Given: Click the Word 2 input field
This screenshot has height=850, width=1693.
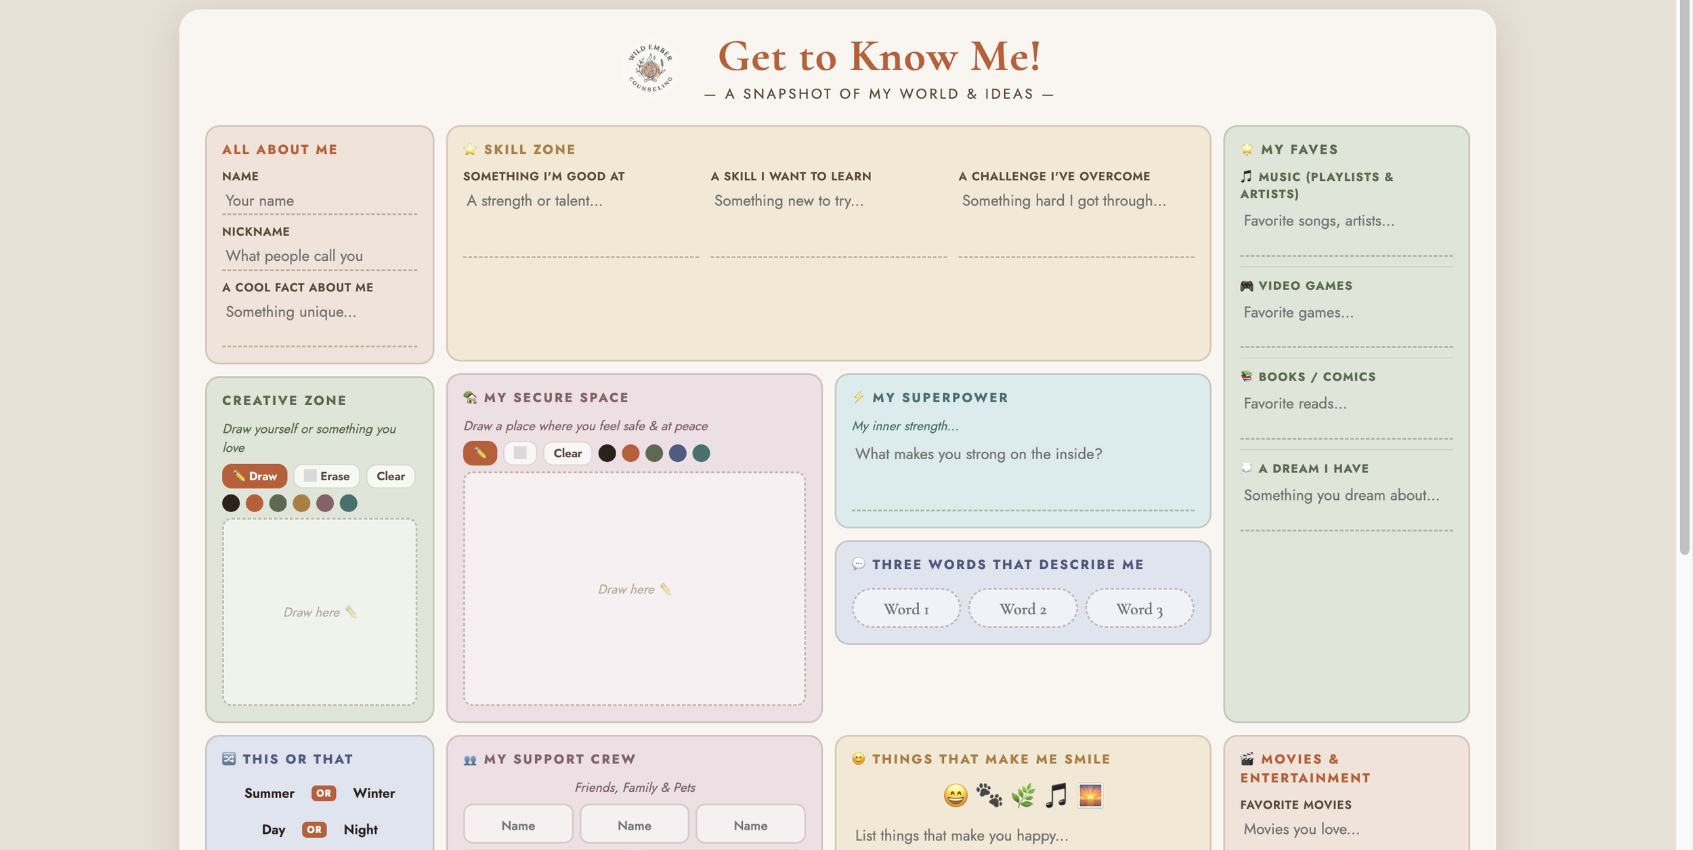Looking at the screenshot, I should tap(1023, 609).
